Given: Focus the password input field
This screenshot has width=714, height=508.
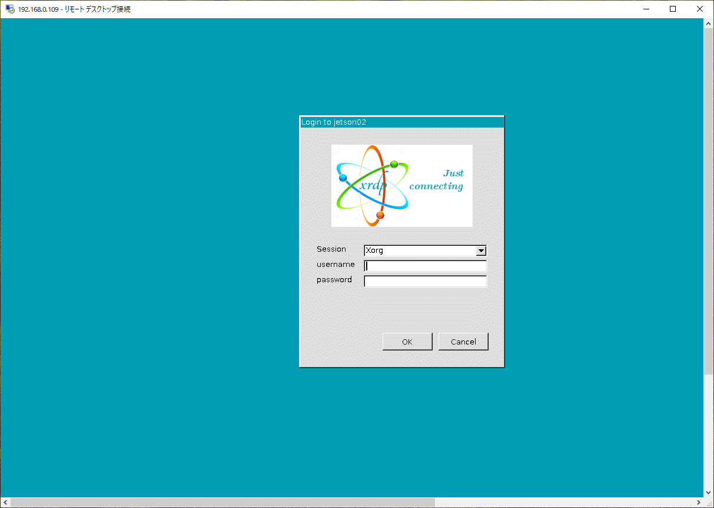Looking at the screenshot, I should pos(426,282).
